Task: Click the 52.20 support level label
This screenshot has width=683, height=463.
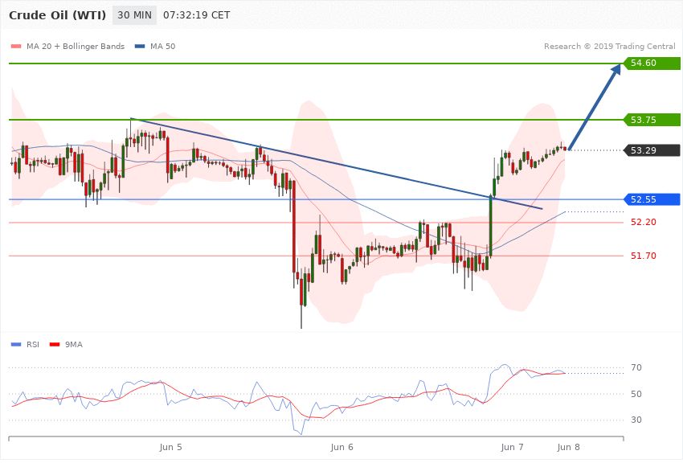Action: tap(644, 222)
